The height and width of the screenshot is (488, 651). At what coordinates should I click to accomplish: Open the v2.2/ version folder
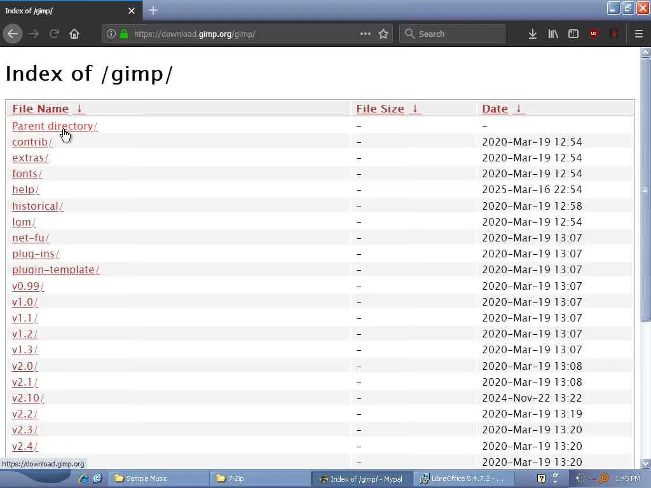pyautogui.click(x=25, y=414)
